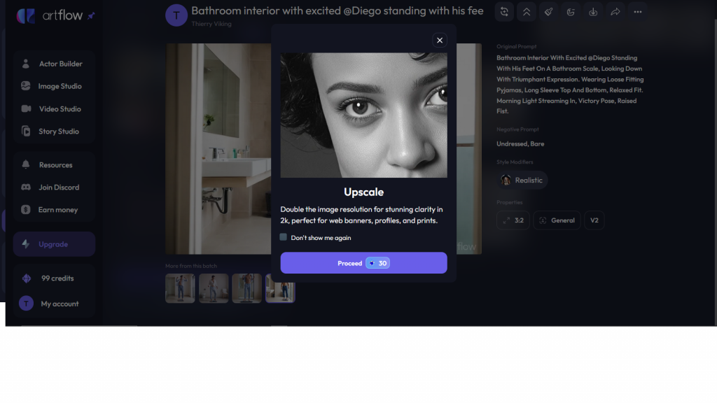717x403 pixels.
Task: Click the artflow logo icon
Action: [x=26, y=16]
